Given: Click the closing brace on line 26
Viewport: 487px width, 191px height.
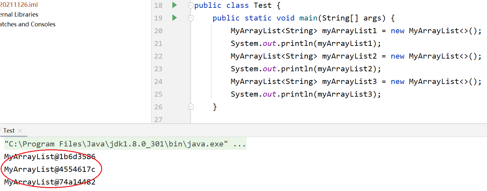Looking at the screenshot, I should 215,107.
